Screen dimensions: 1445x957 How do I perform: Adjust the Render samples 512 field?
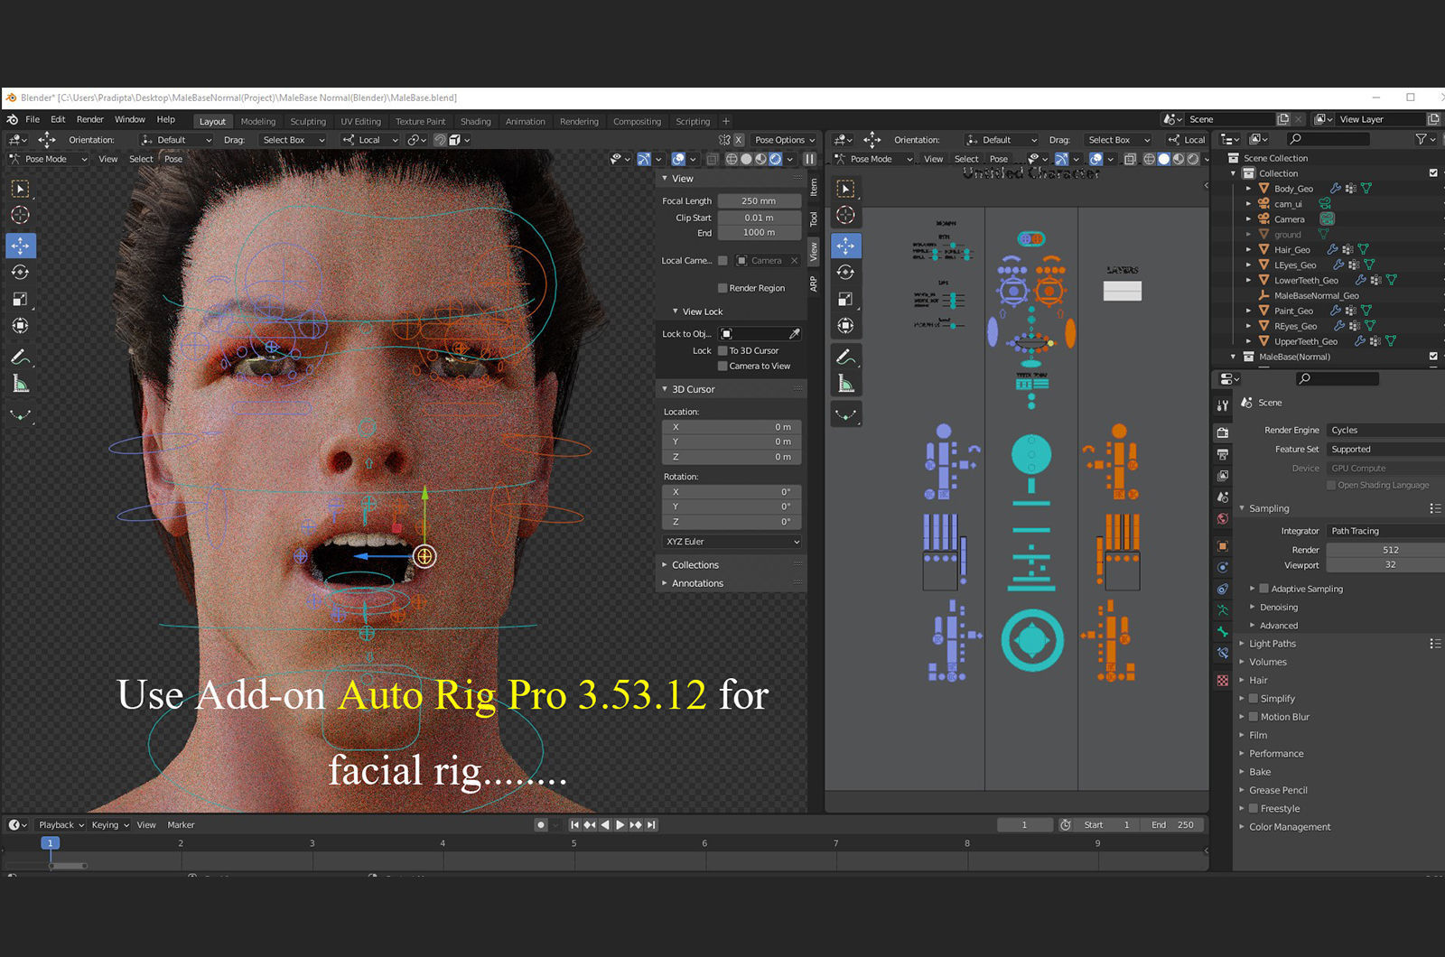[x=1384, y=550]
